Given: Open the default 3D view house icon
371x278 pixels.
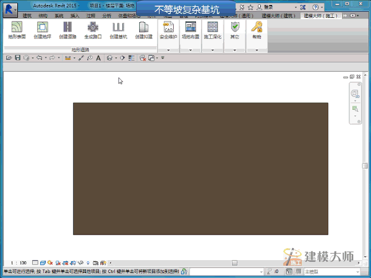Looking at the screenshot, I should click(x=109, y=58).
